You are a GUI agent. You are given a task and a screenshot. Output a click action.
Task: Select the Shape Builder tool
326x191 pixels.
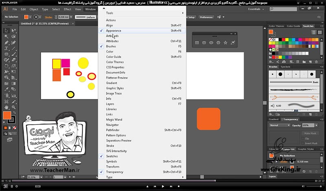[7, 78]
